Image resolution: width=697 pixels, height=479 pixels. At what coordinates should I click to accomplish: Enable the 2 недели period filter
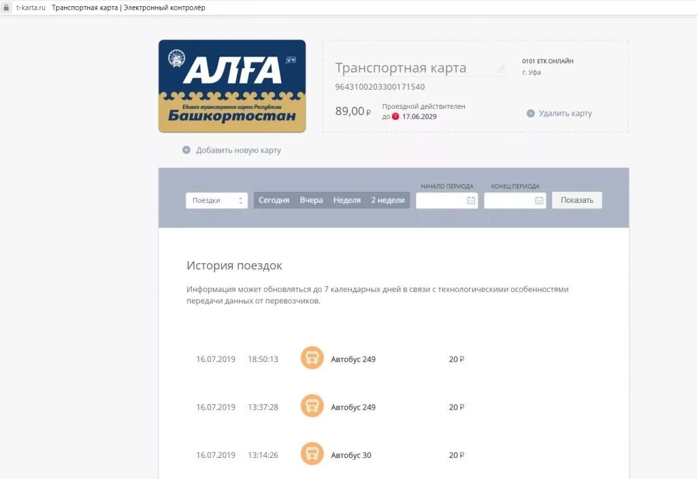pyautogui.click(x=387, y=200)
